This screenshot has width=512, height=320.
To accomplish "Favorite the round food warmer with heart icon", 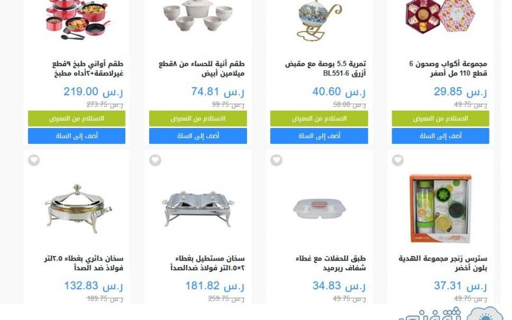I will tap(34, 160).
